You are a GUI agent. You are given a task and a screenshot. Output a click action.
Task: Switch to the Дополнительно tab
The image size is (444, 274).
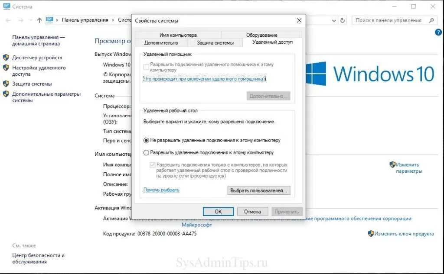pyautogui.click(x=161, y=43)
